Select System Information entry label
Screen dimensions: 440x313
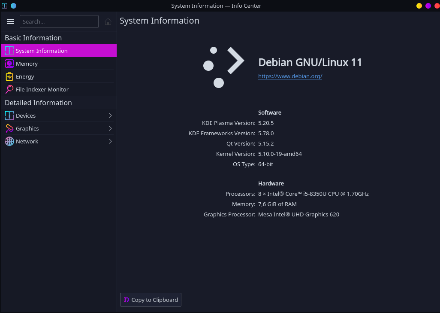click(x=42, y=51)
